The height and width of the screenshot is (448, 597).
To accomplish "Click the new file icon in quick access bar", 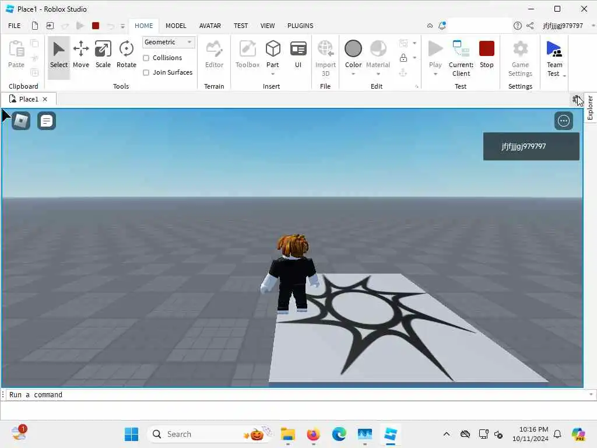I will (x=35, y=26).
